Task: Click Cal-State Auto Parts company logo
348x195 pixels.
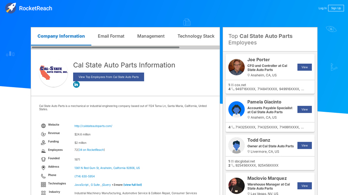Action: pos(54,73)
